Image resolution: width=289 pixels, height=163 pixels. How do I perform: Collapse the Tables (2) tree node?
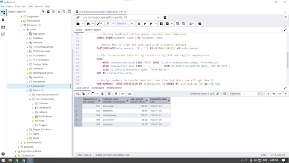(x=27, y=91)
